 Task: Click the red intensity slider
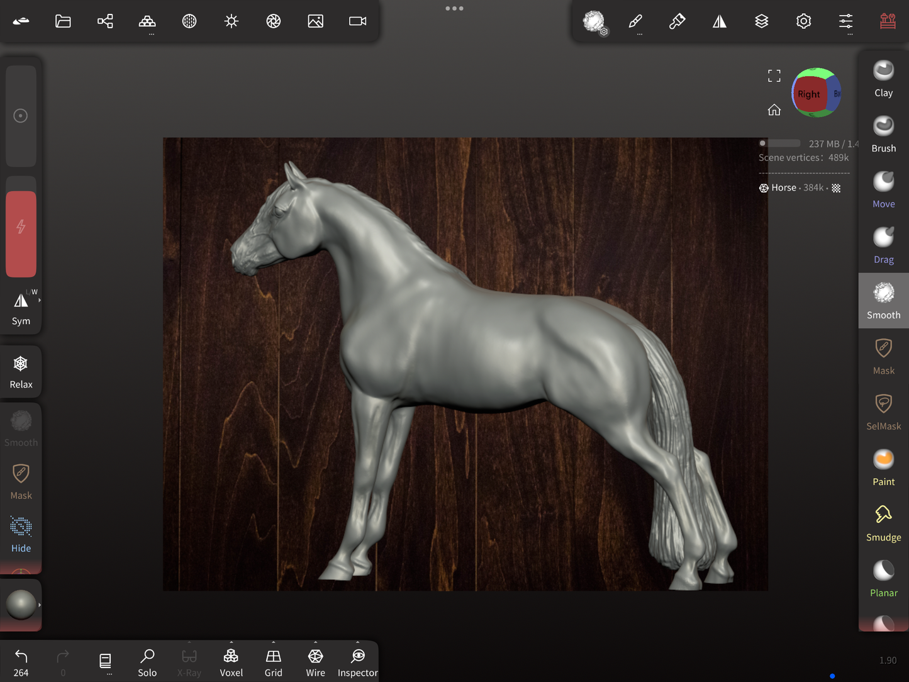click(21, 233)
